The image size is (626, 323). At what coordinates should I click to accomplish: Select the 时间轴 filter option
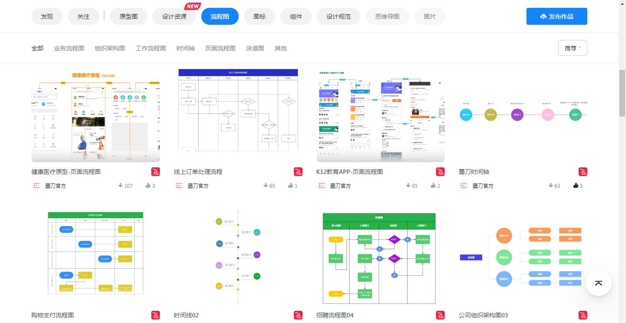point(186,48)
